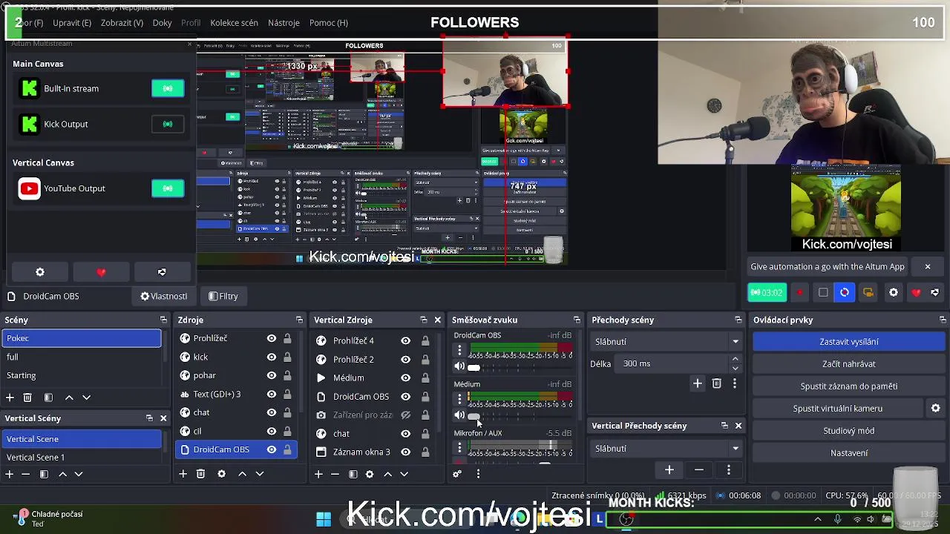Unlock the pohar source lock

(287, 375)
